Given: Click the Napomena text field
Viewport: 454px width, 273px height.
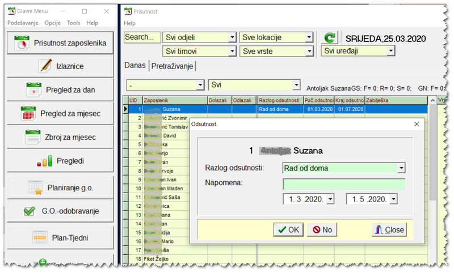Looking at the screenshot, I should point(344,184).
